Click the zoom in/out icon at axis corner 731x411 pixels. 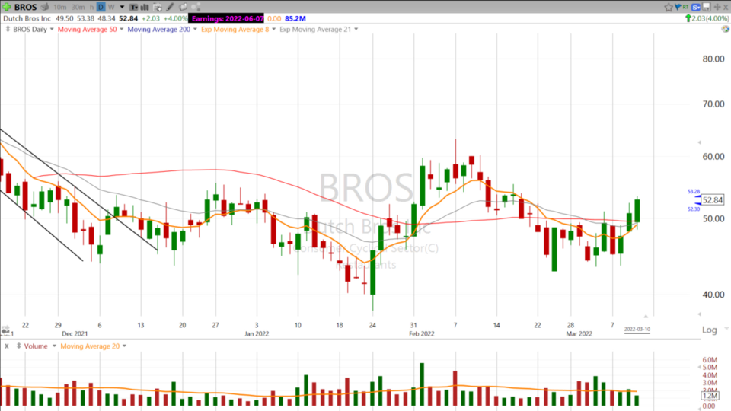(5, 331)
